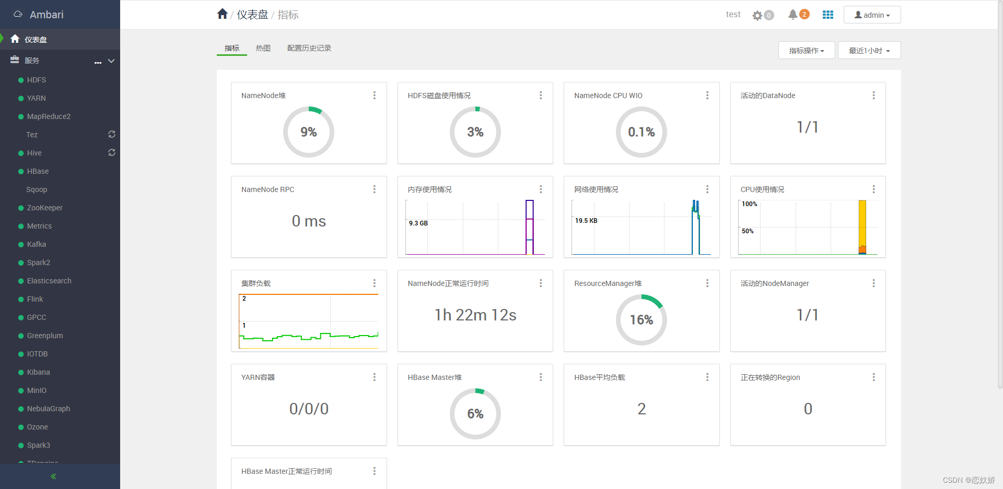Open the HBase Master堆 widget options menu
The height and width of the screenshot is (489, 1003).
click(541, 377)
